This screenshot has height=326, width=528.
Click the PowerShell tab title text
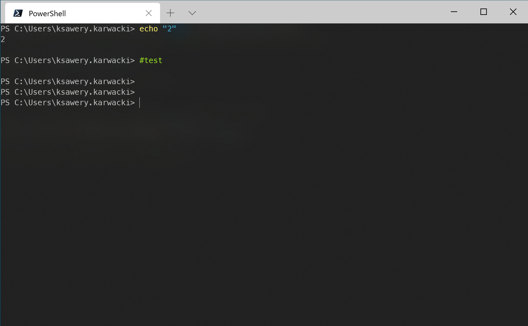(47, 13)
